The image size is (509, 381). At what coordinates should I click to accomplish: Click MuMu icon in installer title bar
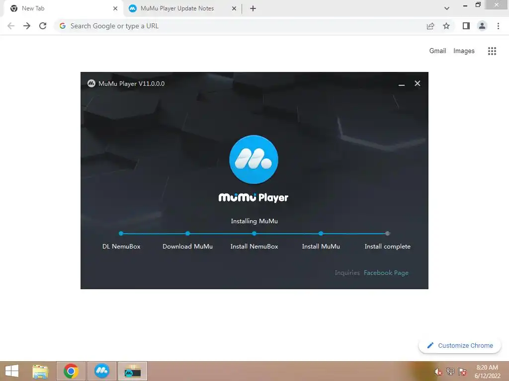click(x=91, y=83)
